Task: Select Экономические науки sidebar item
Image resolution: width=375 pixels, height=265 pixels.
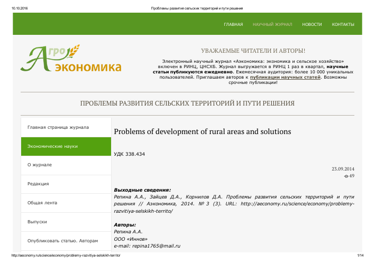Action: click(x=52, y=146)
